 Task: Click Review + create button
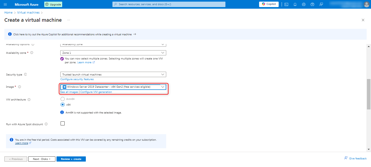pos(71,159)
